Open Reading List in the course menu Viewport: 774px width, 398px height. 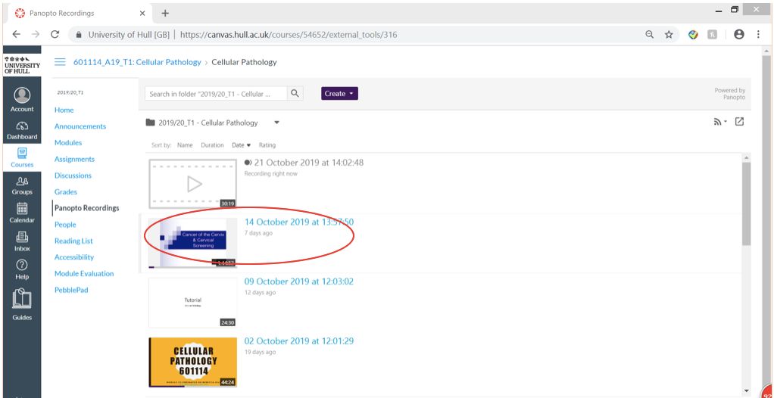pos(73,241)
